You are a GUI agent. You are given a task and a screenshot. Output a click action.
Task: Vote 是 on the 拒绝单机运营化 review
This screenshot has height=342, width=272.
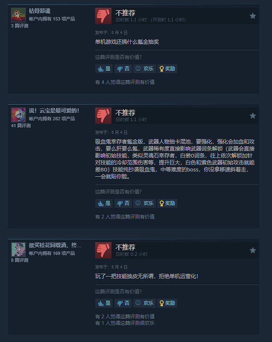[x=104, y=303]
